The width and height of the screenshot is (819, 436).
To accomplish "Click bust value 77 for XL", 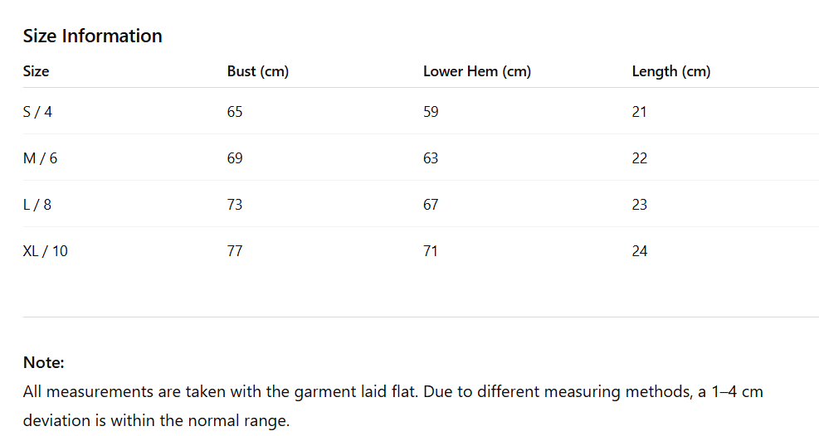I will [x=235, y=251].
